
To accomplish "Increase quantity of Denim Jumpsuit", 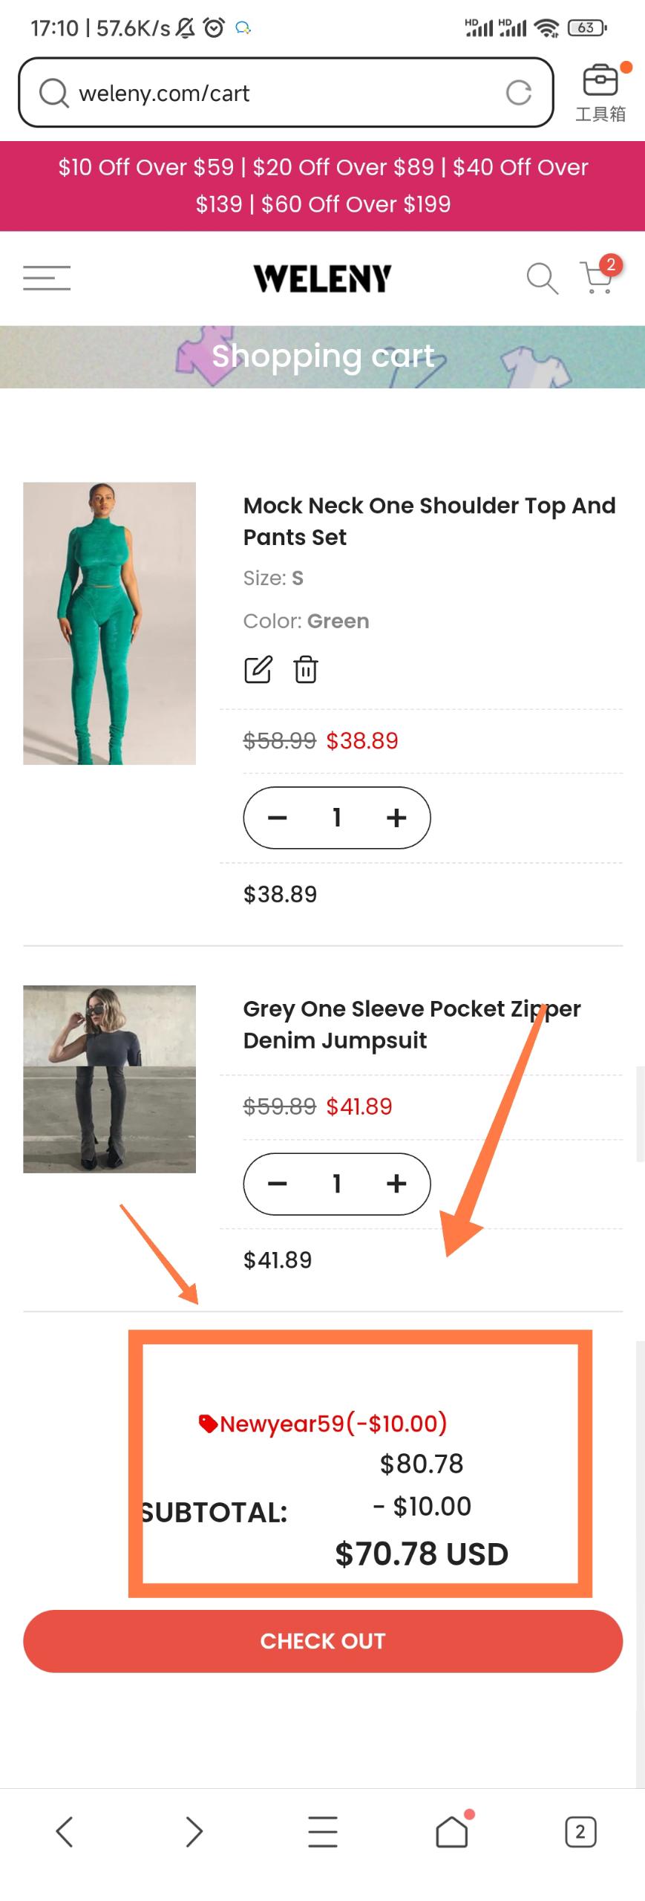I will point(396,1184).
